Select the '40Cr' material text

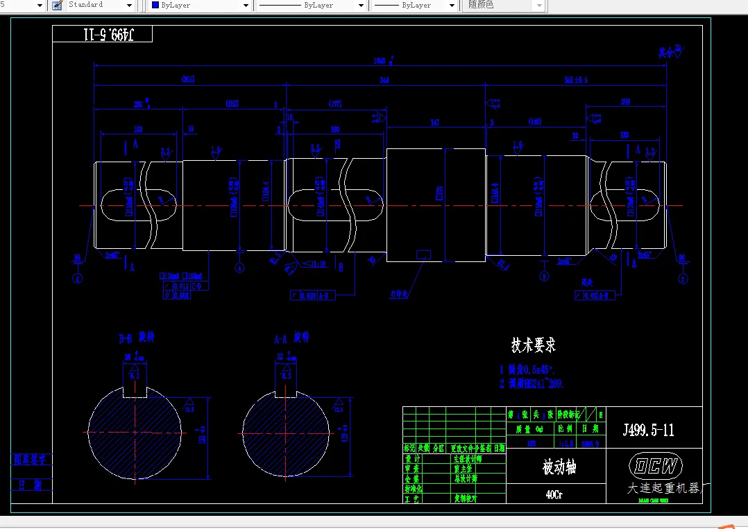pyautogui.click(x=554, y=495)
